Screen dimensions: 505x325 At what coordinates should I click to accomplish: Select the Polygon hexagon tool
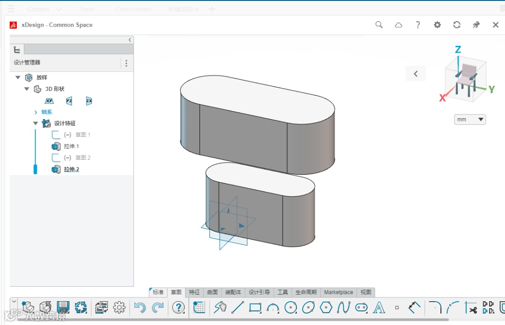point(326,307)
